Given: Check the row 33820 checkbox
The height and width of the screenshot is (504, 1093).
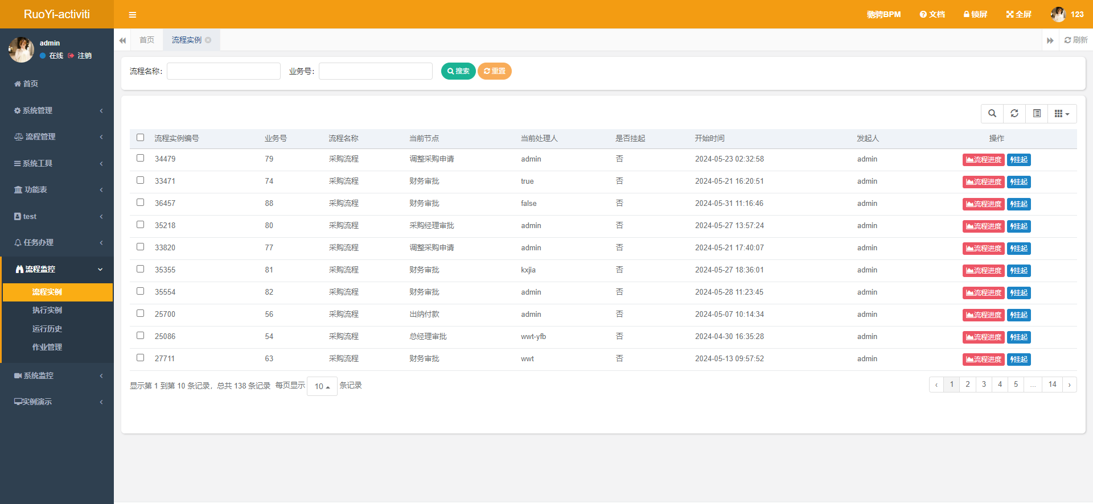Looking at the screenshot, I should click(141, 247).
